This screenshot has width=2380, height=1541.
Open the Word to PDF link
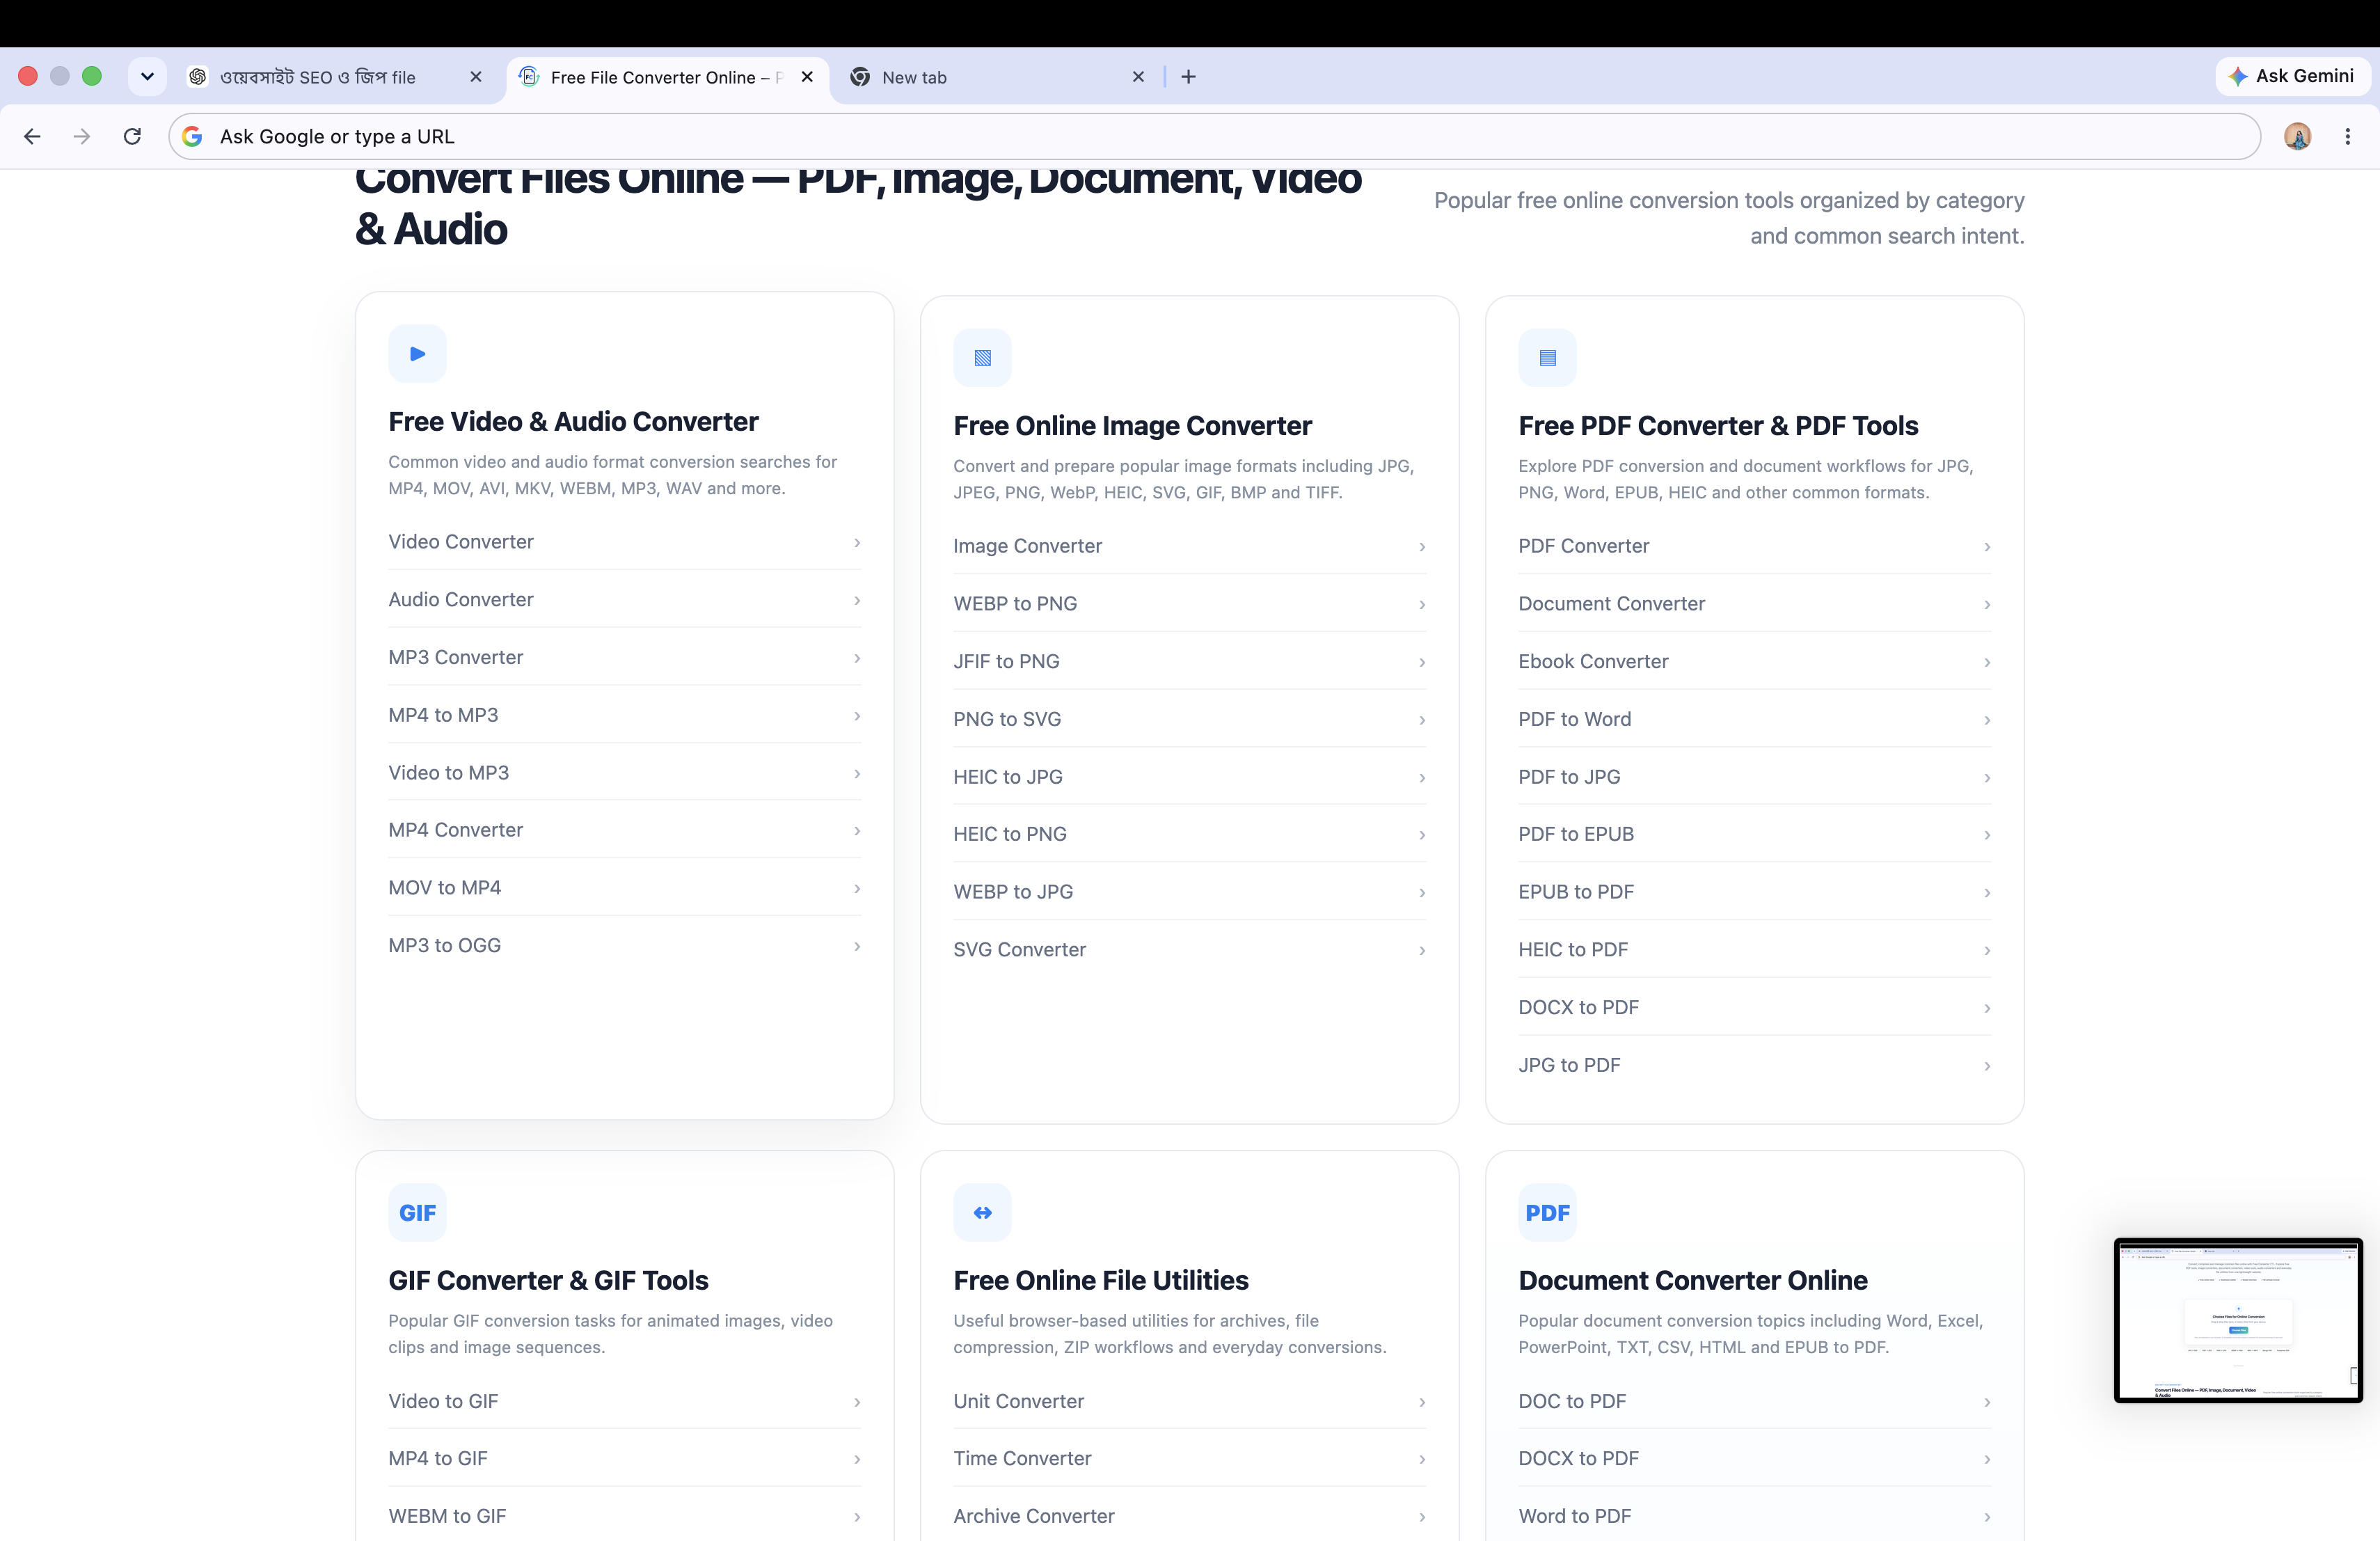[1754, 1516]
